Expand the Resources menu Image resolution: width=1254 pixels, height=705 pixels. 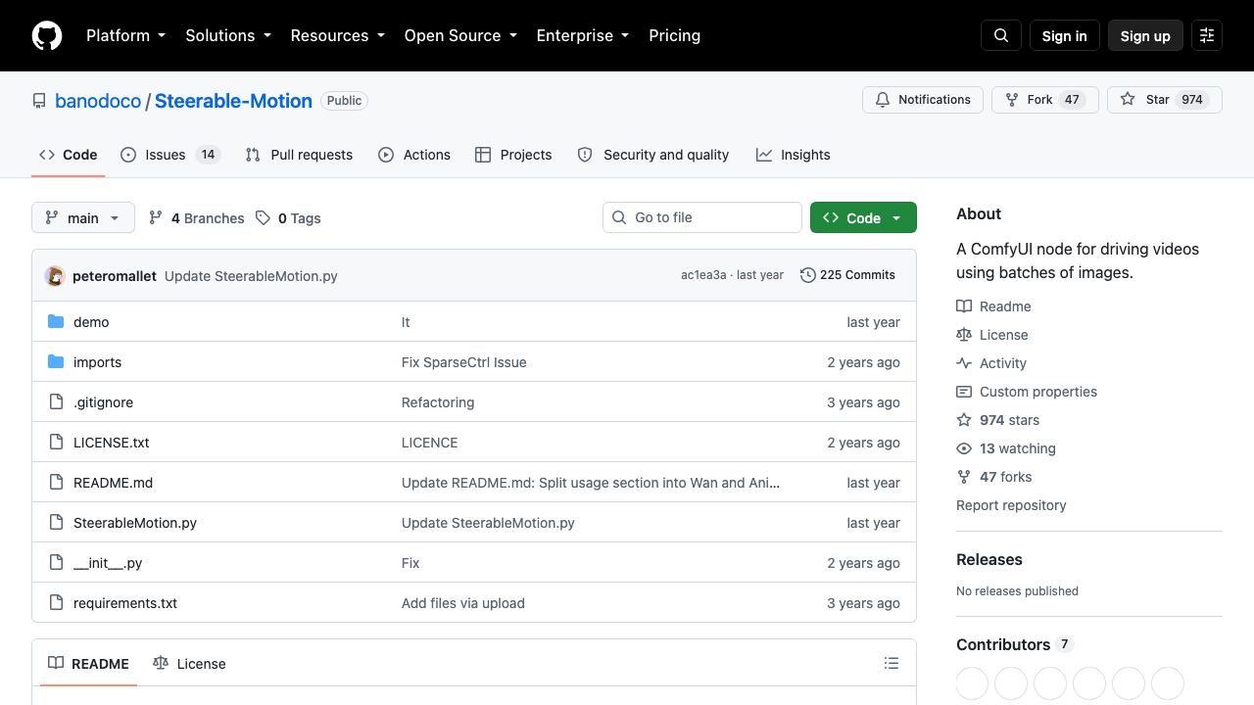(x=337, y=35)
